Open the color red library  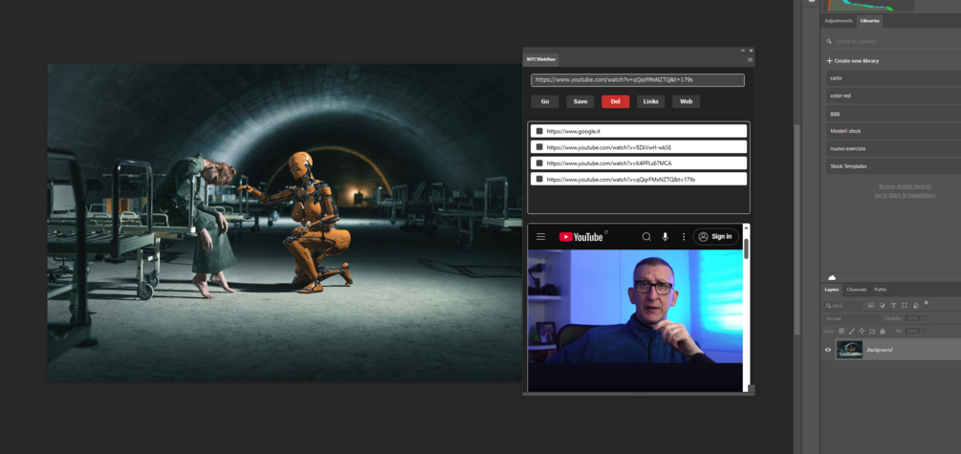[x=893, y=96]
